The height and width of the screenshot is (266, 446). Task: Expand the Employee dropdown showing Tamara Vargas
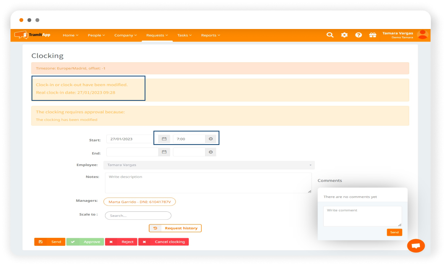click(x=209, y=165)
